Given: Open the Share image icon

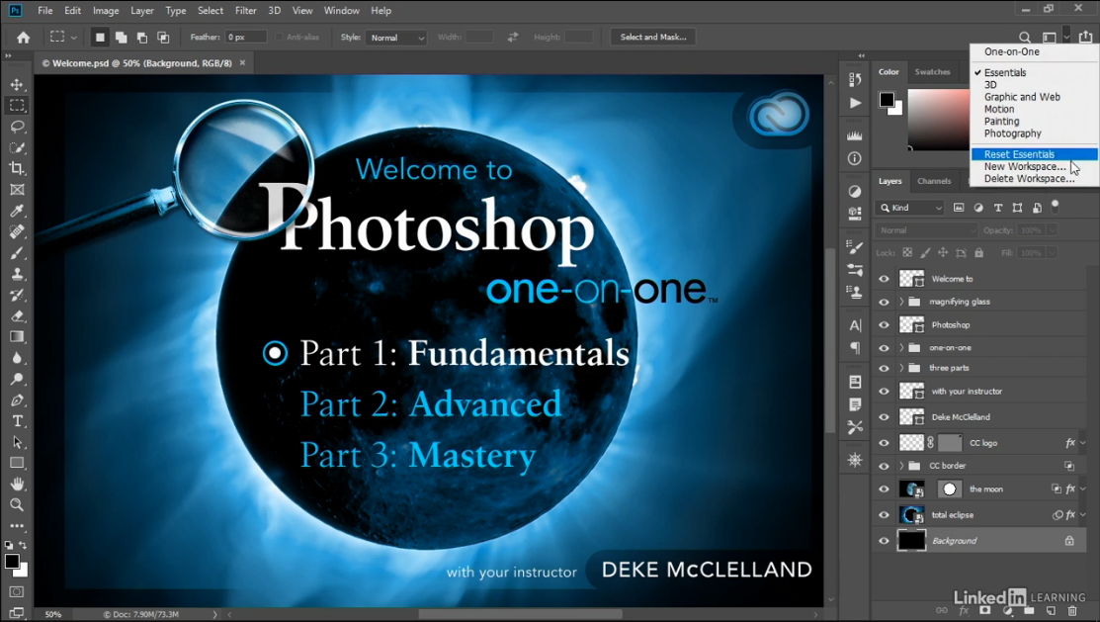Looking at the screenshot, I should pyautogui.click(x=1085, y=38).
